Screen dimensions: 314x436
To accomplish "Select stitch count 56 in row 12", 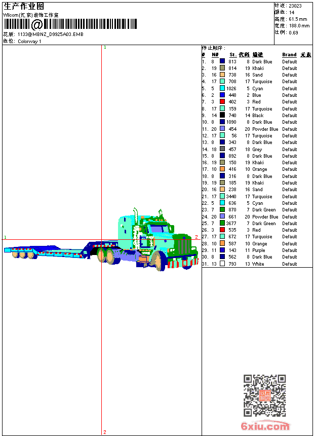I will click(x=234, y=136).
